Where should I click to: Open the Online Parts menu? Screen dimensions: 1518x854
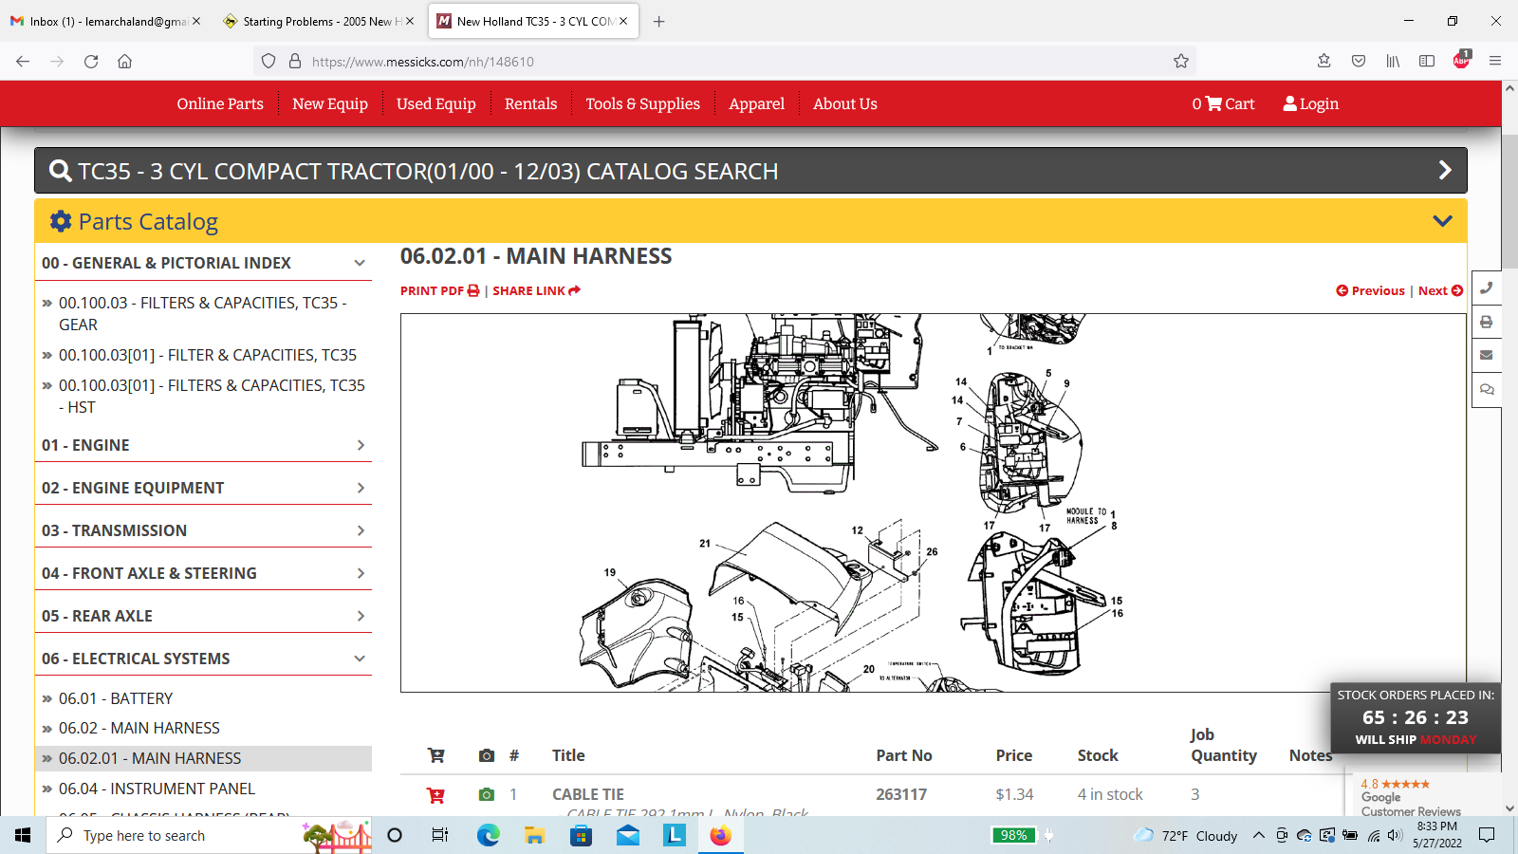[x=220, y=103]
